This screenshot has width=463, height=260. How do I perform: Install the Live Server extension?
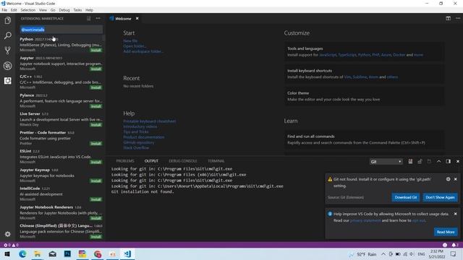click(x=96, y=125)
